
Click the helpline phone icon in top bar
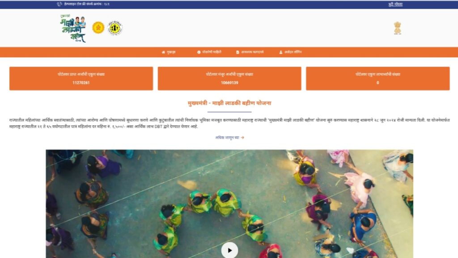pos(59,4)
